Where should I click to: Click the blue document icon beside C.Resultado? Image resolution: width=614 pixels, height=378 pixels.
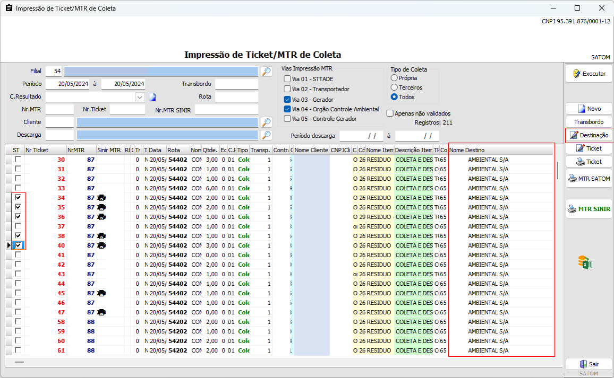pos(152,97)
